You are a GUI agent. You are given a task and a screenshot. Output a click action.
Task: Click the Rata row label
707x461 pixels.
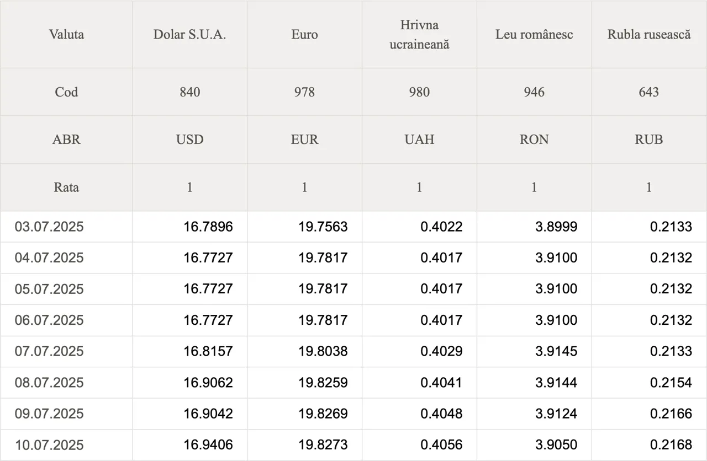(x=66, y=187)
